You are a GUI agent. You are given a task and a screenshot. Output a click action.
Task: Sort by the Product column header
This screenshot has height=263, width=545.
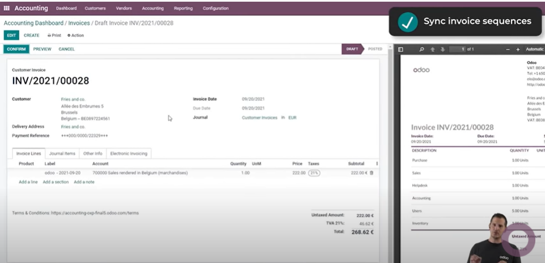pos(26,164)
